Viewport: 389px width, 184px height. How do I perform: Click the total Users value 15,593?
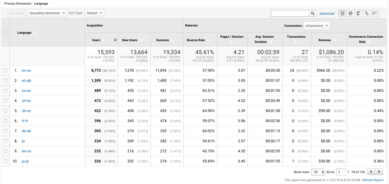(106, 52)
